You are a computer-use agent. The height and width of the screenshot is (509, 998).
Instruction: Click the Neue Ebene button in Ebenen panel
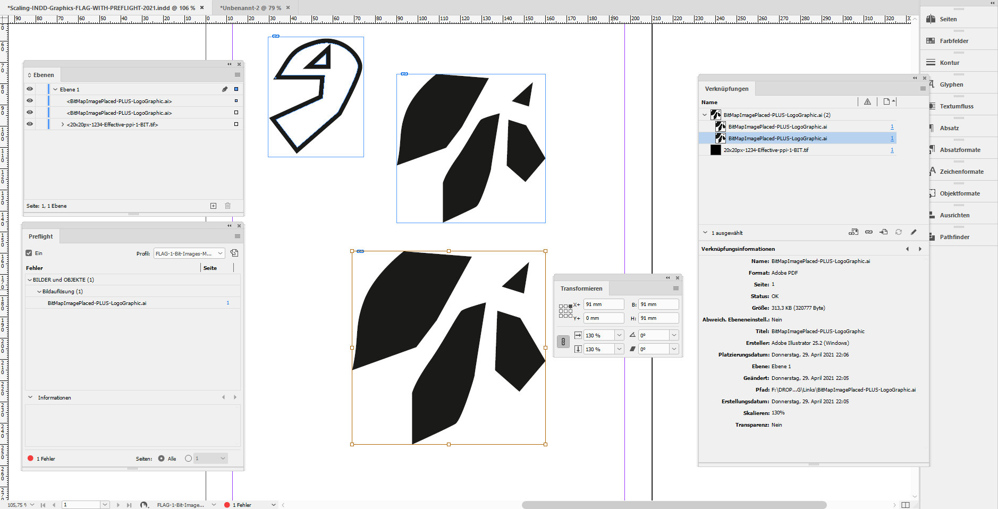coord(213,206)
